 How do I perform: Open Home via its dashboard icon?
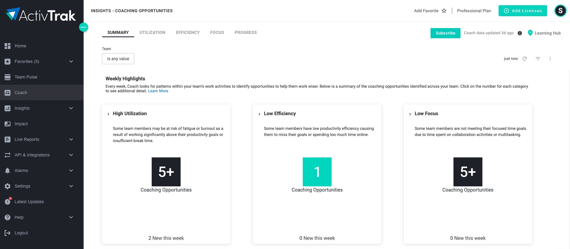tap(8, 46)
